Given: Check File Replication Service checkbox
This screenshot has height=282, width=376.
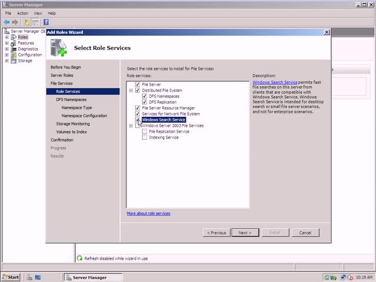Looking at the screenshot, I should (x=145, y=132).
